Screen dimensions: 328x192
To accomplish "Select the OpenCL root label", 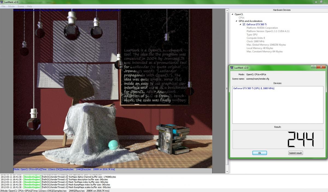I will 239,14.
